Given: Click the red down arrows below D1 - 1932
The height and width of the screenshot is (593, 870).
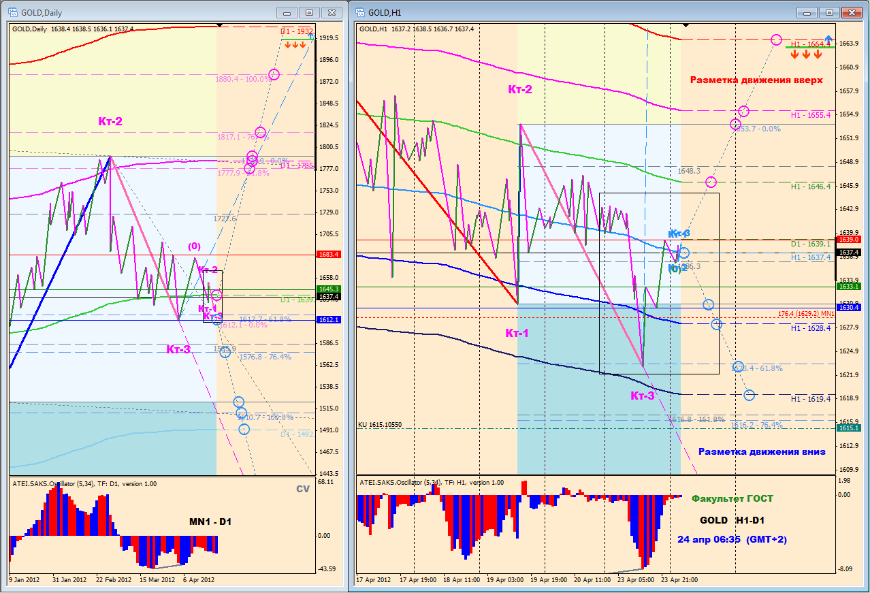Looking at the screenshot, I should 295,45.
